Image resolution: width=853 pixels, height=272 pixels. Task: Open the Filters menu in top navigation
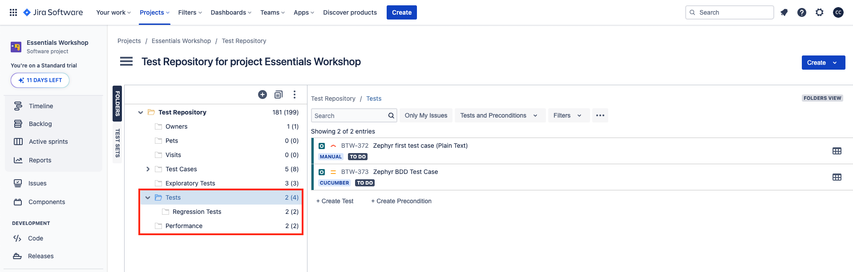click(190, 12)
